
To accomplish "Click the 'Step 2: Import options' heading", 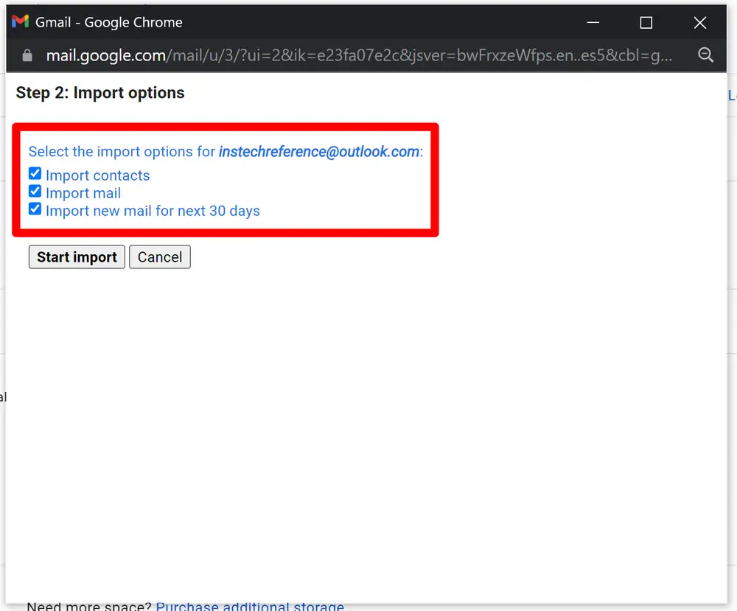I will [x=100, y=93].
